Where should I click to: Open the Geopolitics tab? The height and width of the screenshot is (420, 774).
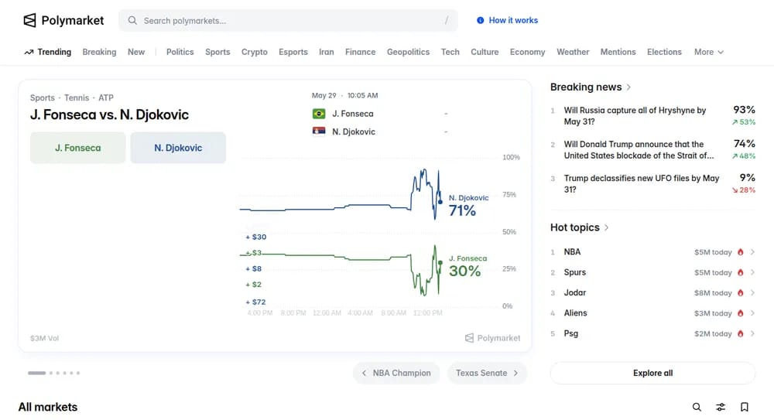(408, 52)
